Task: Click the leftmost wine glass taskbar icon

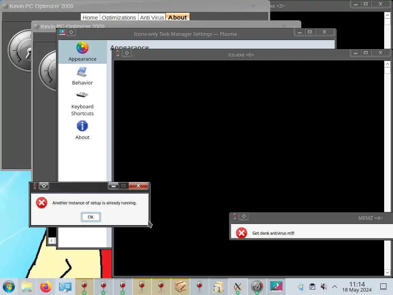Action: pyautogui.click(x=84, y=287)
